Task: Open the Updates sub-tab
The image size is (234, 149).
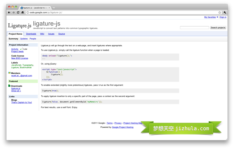Action: 24,39
